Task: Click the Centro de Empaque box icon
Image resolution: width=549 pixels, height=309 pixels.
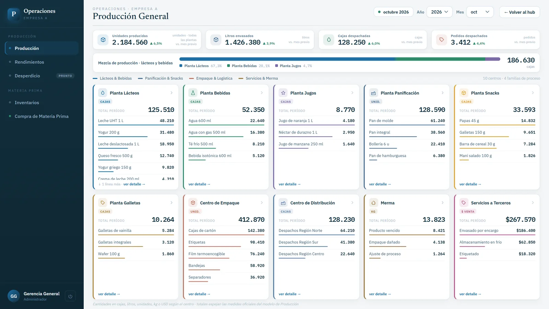Action: pos(193,203)
